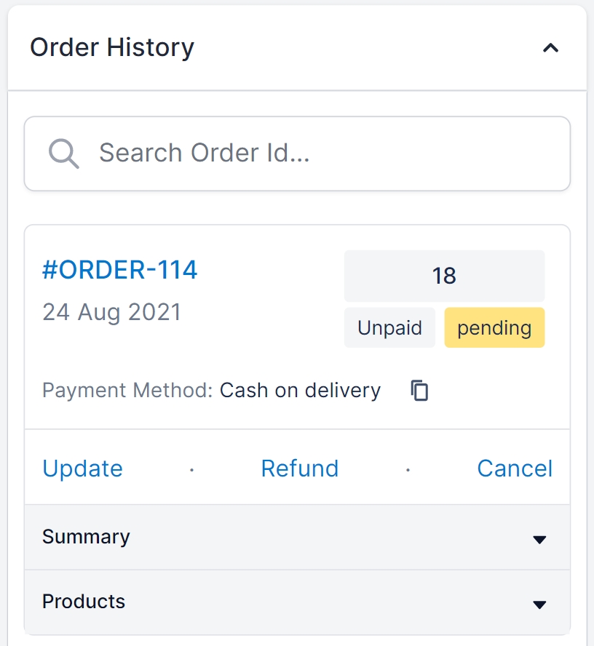Expand the Products section arrow
Viewport: 594px width, 646px height.
539,605
